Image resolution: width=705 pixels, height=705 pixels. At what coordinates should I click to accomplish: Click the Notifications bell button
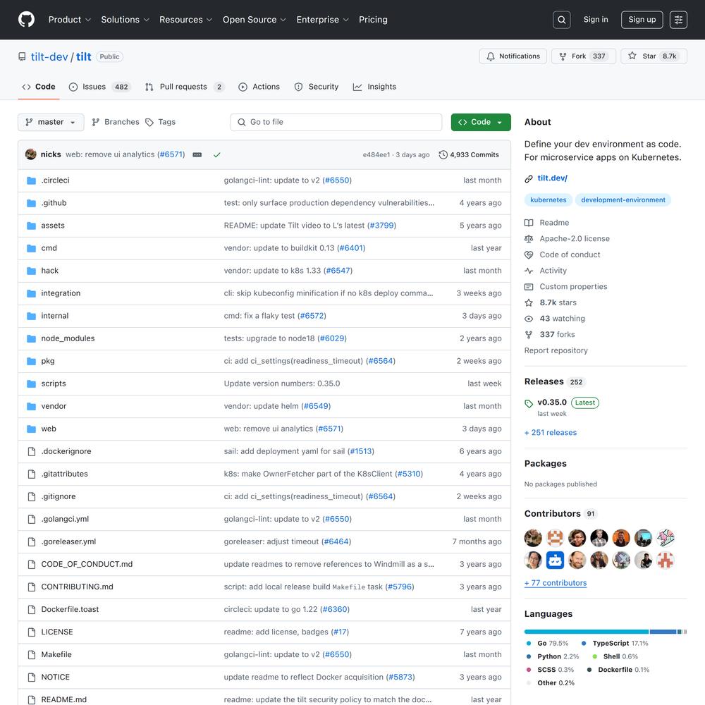click(x=513, y=56)
